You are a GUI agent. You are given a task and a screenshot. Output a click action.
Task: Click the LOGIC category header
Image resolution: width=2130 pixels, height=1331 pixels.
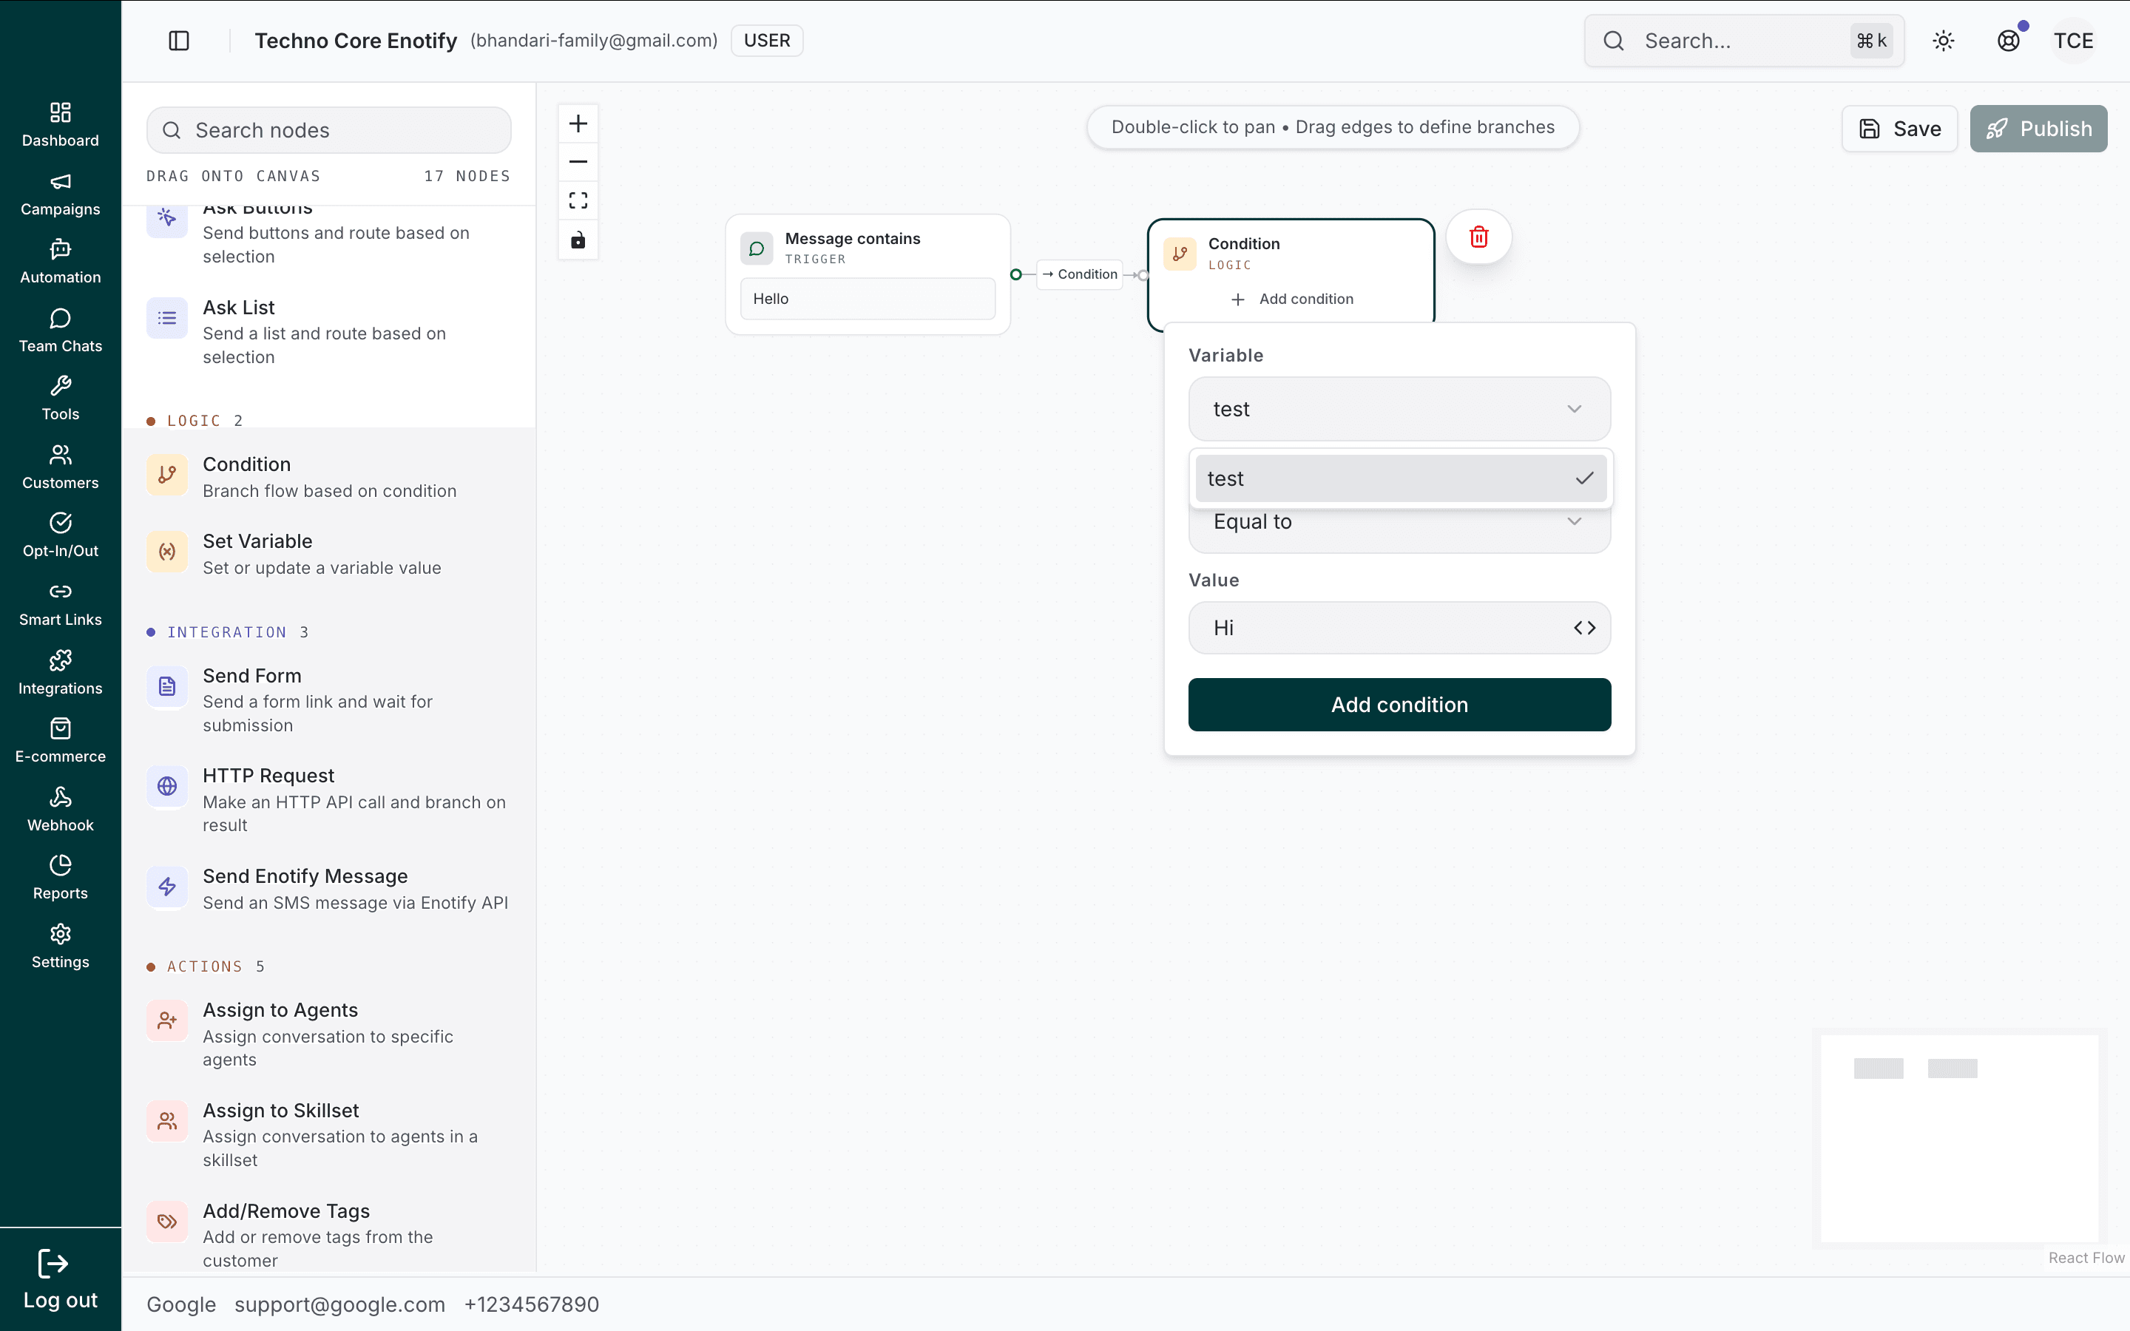tap(195, 421)
